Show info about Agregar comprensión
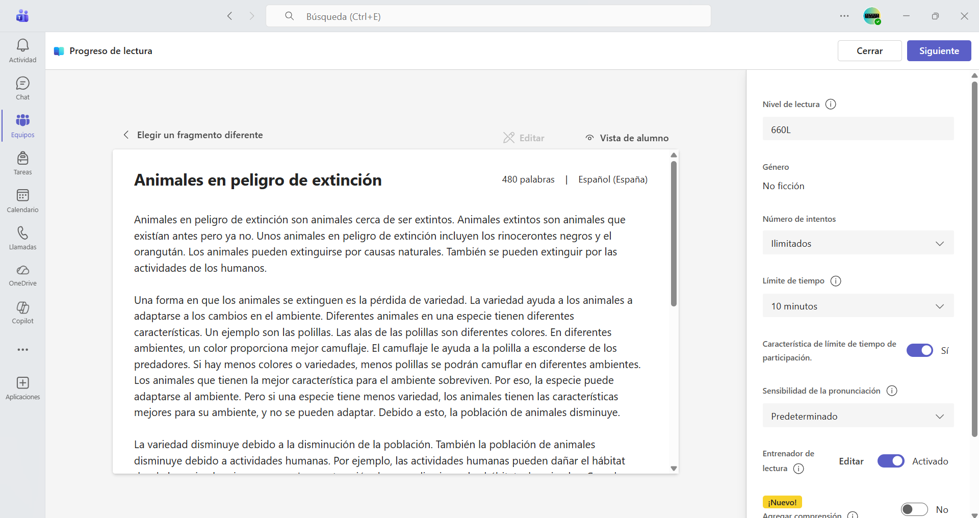Image resolution: width=979 pixels, height=518 pixels. [x=853, y=515]
